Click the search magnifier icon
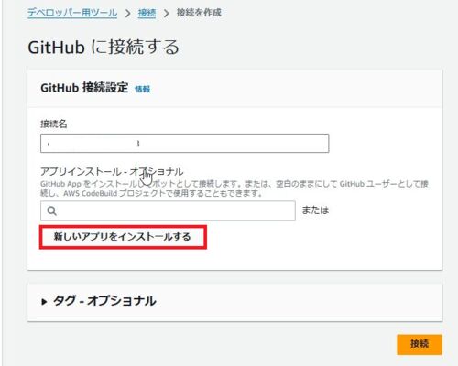Screen dimensions: 458x366 (x=52, y=210)
